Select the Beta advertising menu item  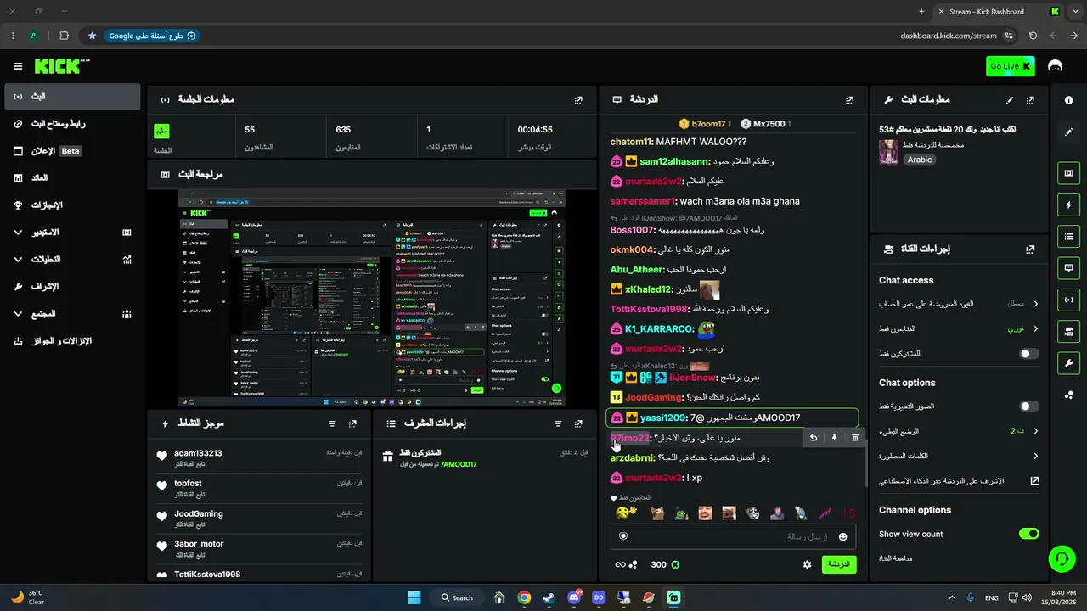tap(73, 151)
